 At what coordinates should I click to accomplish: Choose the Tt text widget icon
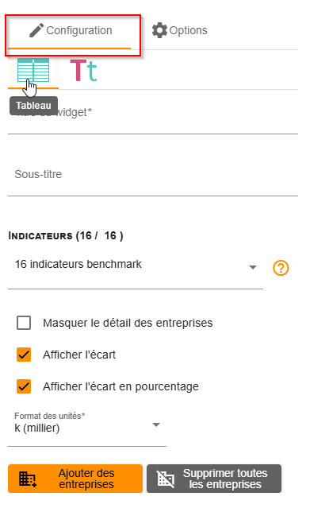83,70
